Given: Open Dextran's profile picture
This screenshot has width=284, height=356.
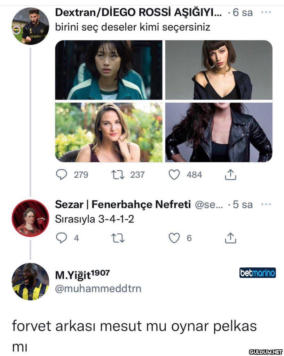Looking at the screenshot, I should (30, 26).
